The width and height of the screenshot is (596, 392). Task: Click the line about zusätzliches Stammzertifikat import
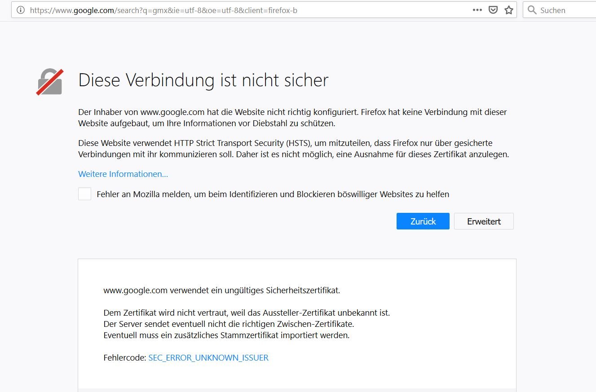tap(226, 335)
